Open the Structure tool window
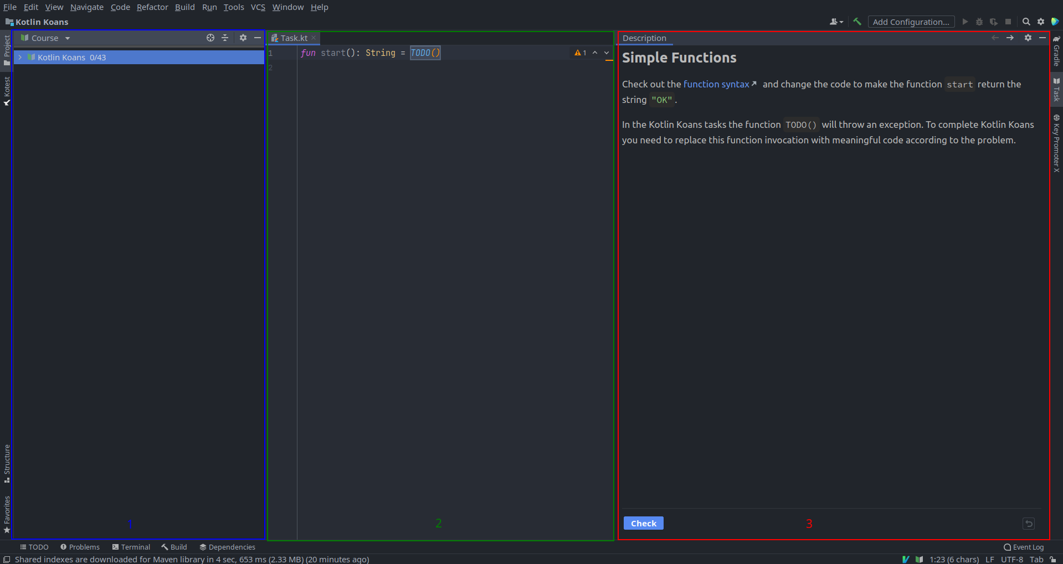Screen dimensions: 1063x564 click(7, 463)
